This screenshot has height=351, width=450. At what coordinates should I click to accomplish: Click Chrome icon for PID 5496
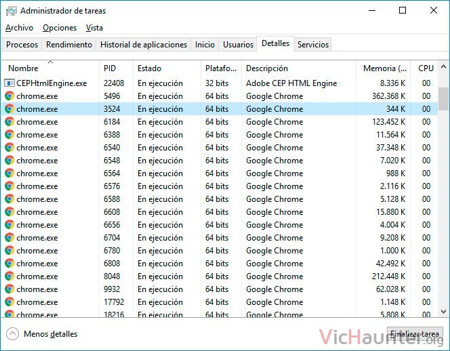tap(9, 96)
